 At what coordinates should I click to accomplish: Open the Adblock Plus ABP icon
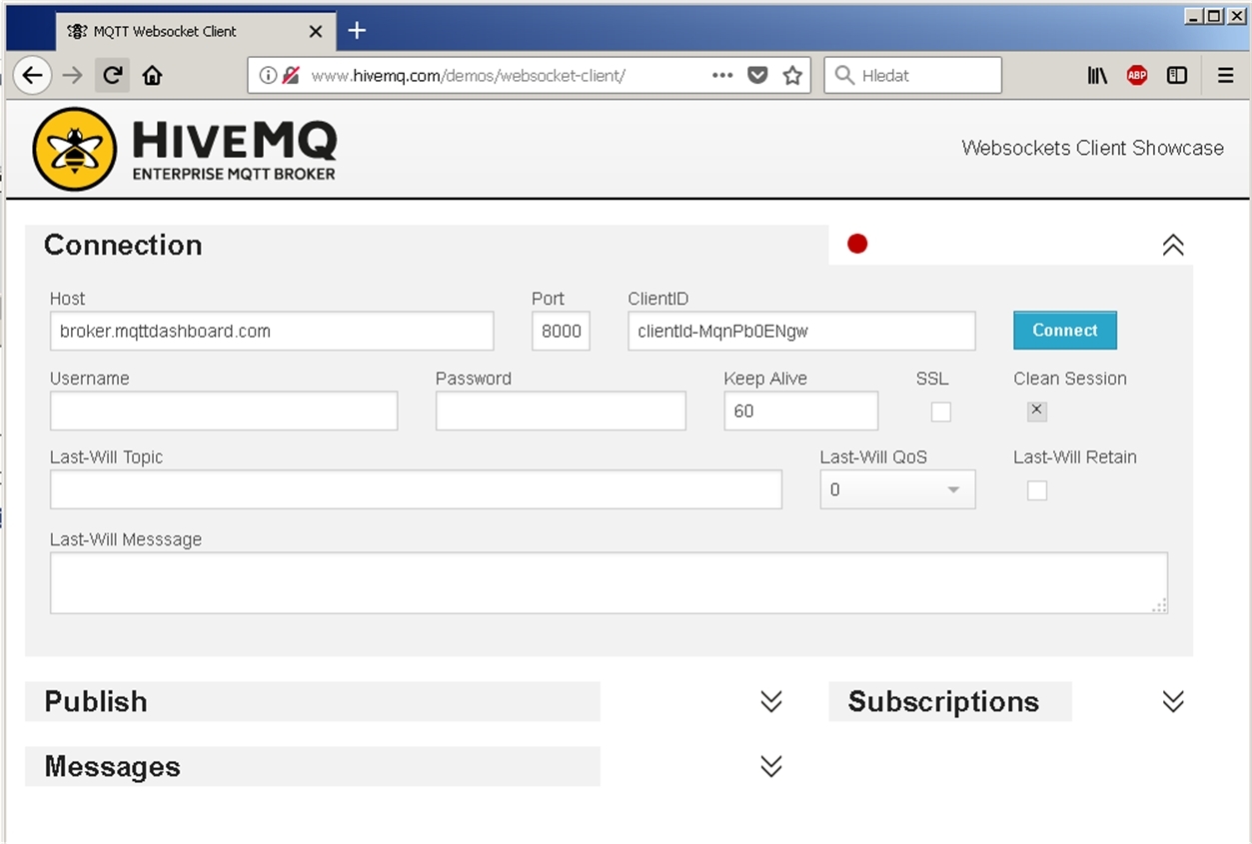click(1137, 75)
